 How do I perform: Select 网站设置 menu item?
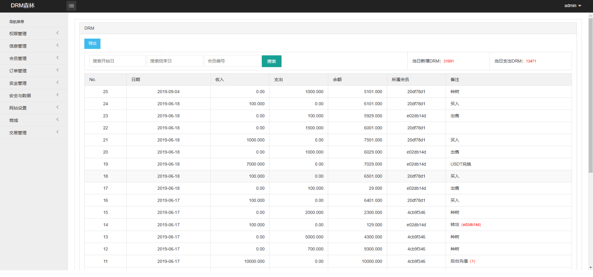pyautogui.click(x=34, y=108)
